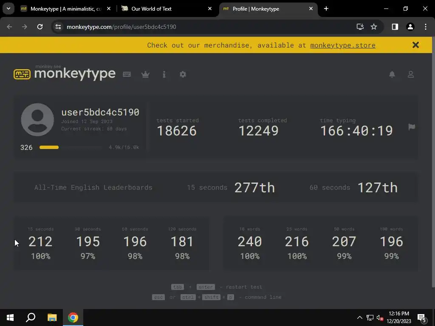Click the muted volume tray icon
Image resolution: width=435 pixels, height=326 pixels.
380,318
